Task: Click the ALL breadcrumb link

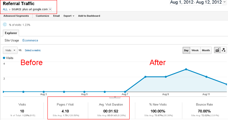Action: 5,9
